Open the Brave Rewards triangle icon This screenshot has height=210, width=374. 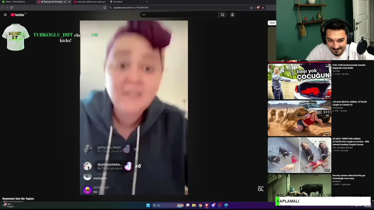pyautogui.click(x=263, y=8)
